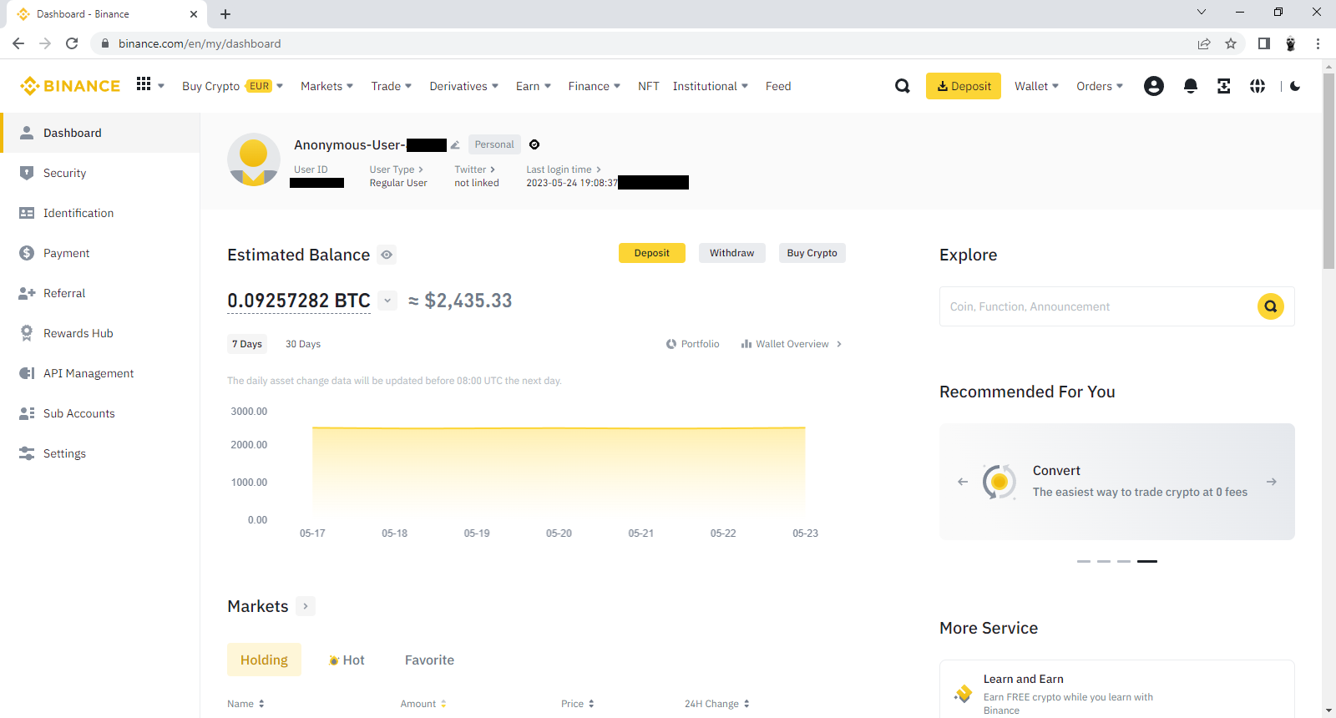
Task: Open Rewards Hub in the sidebar
Action: pos(100,333)
